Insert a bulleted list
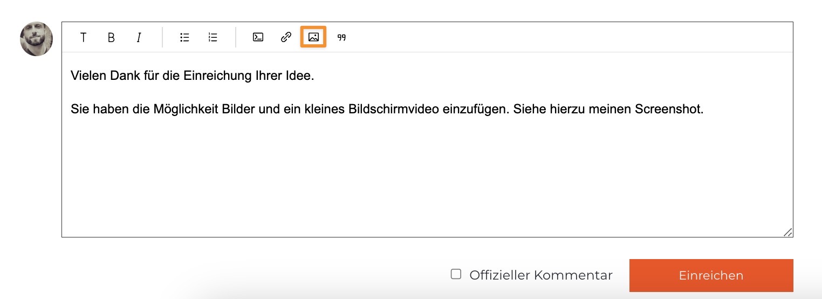Screen dimensions: 822x299 tap(184, 37)
